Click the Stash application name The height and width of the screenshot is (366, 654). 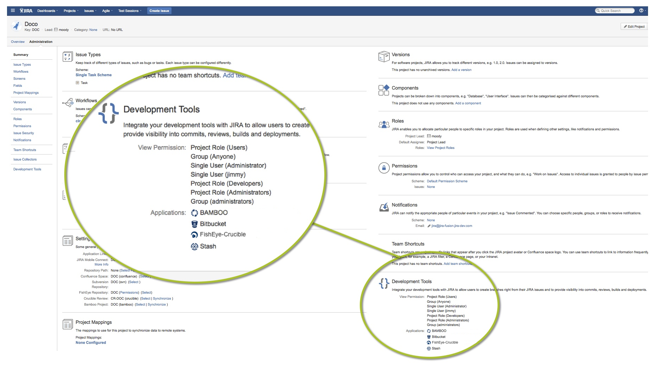pos(436,348)
